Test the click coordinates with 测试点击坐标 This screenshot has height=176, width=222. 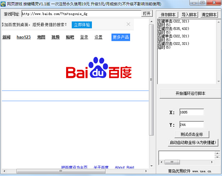point(192,134)
